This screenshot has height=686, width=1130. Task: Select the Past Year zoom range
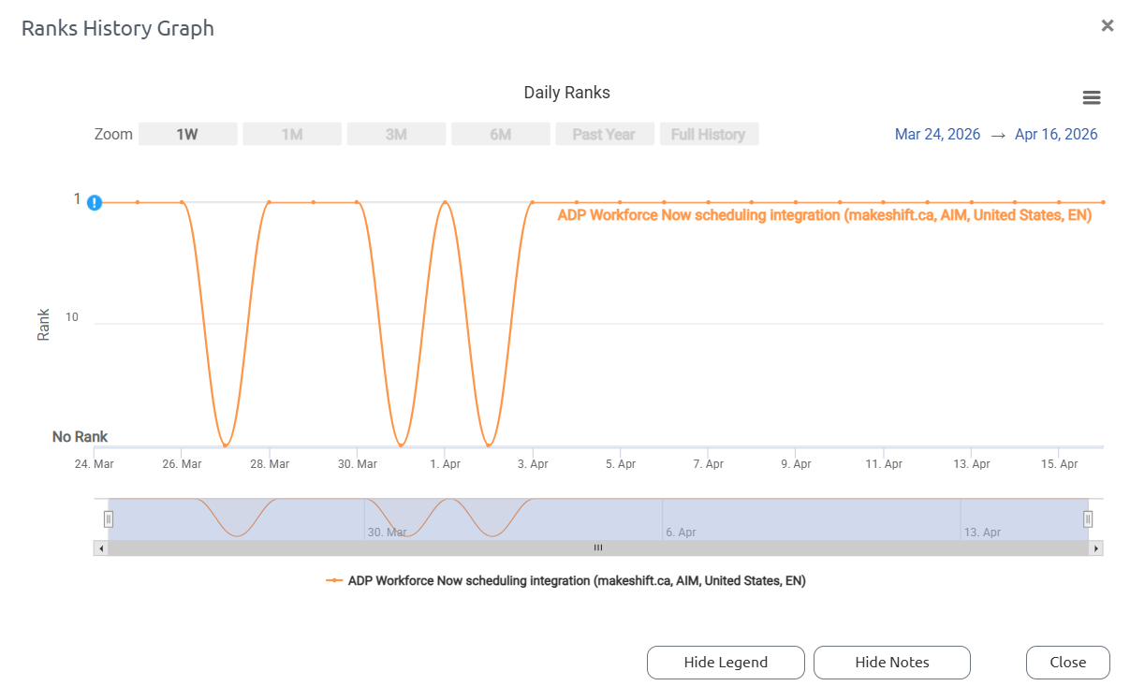(604, 134)
